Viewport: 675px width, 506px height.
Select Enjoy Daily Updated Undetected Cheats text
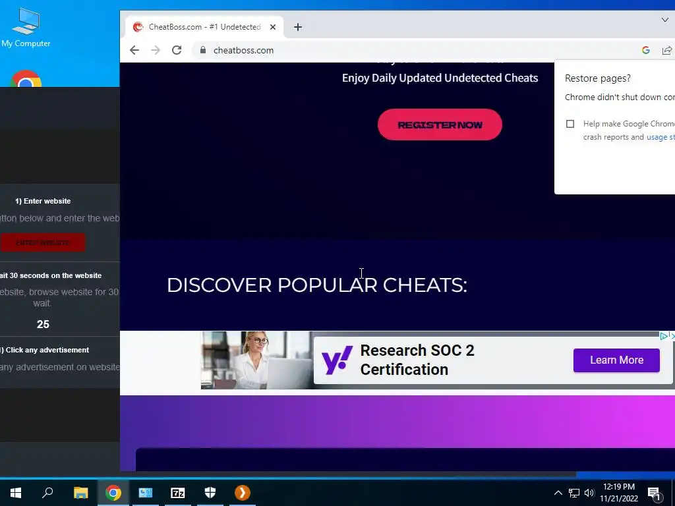pyautogui.click(x=440, y=78)
